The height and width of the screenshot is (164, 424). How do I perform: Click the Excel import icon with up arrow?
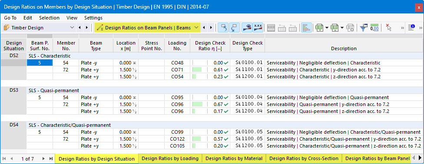[x=335, y=27]
